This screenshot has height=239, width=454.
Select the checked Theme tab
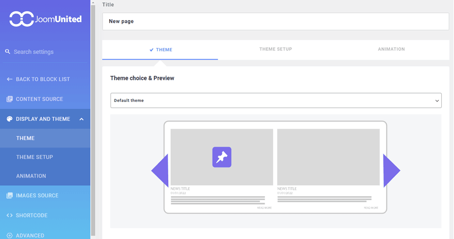point(160,50)
